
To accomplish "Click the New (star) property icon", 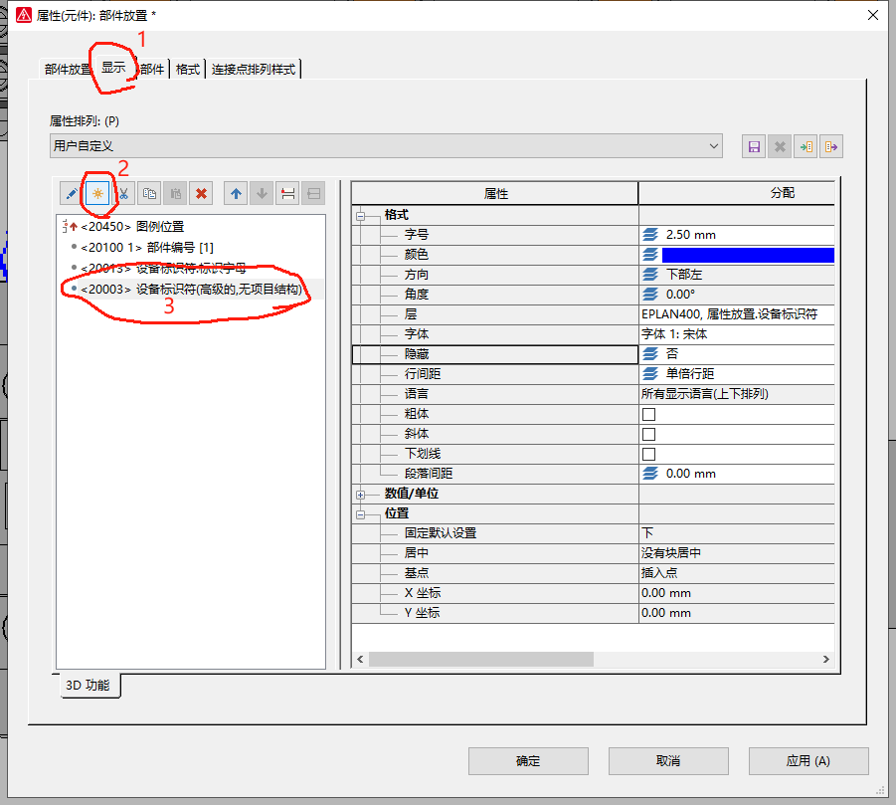I will coord(97,193).
